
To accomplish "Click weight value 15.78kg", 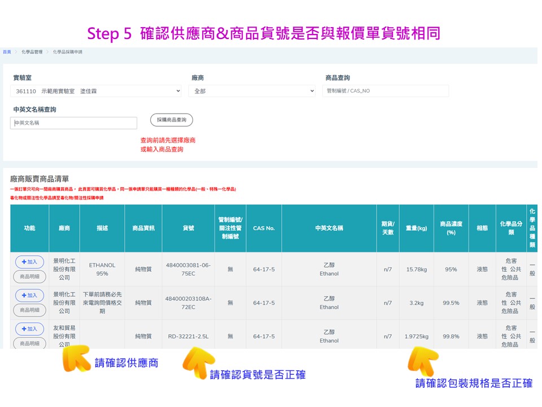I will click(x=417, y=269).
